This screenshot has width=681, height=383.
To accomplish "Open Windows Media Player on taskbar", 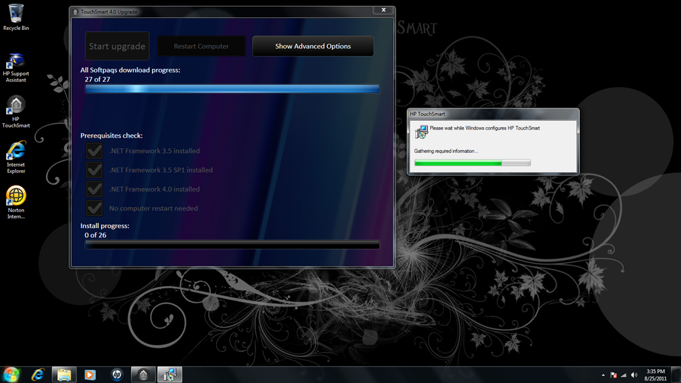I will tap(90, 374).
